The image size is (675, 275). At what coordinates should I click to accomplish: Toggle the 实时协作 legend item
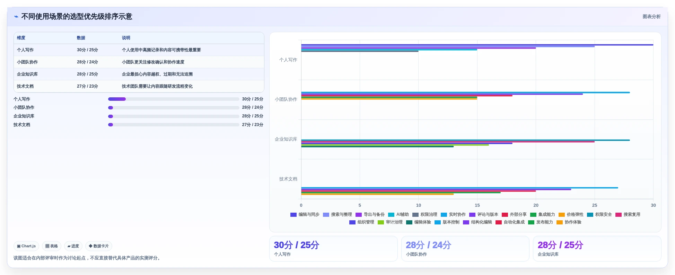click(453, 215)
